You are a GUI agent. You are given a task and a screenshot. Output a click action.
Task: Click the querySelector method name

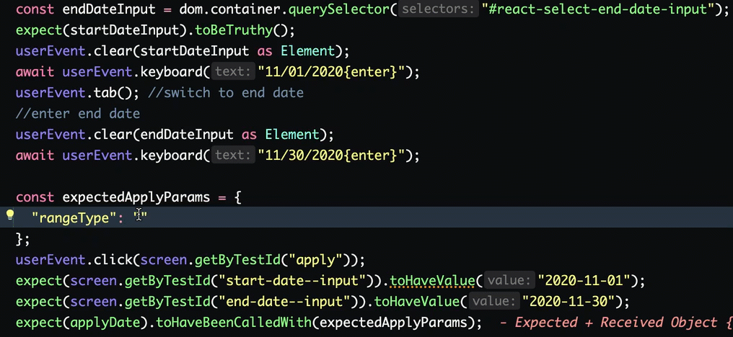(339, 9)
